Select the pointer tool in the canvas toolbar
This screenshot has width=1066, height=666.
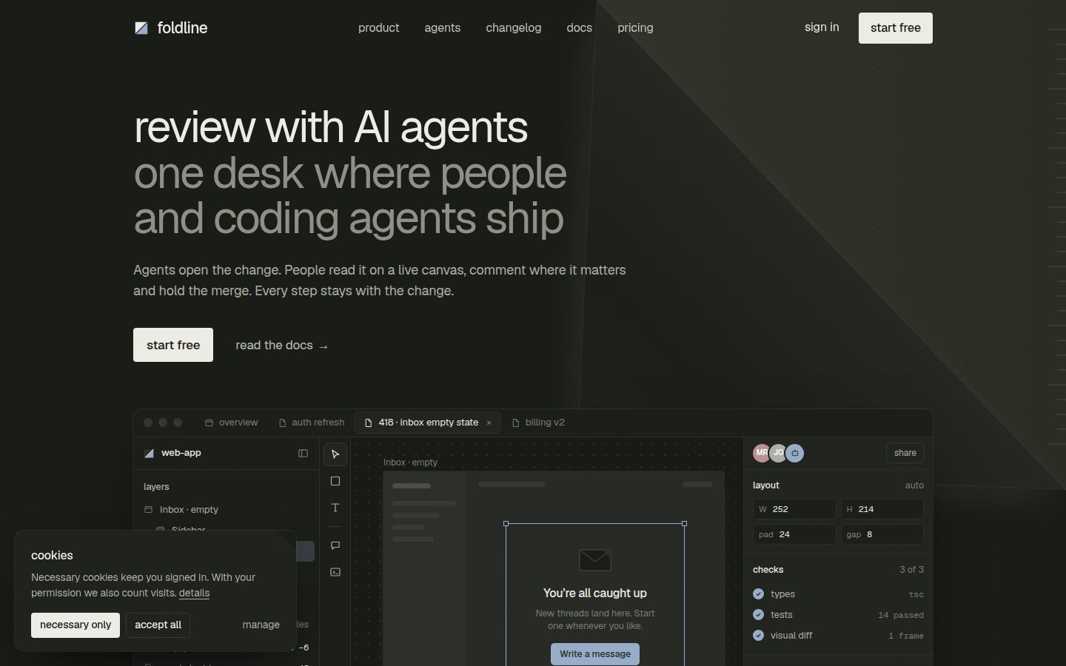coord(335,454)
